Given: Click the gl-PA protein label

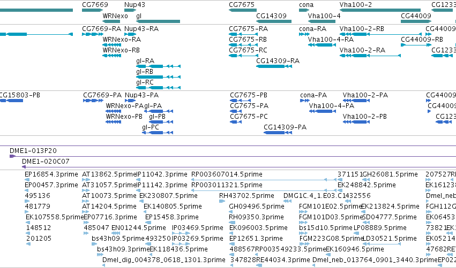Looking at the screenshot, I should [153, 106].
